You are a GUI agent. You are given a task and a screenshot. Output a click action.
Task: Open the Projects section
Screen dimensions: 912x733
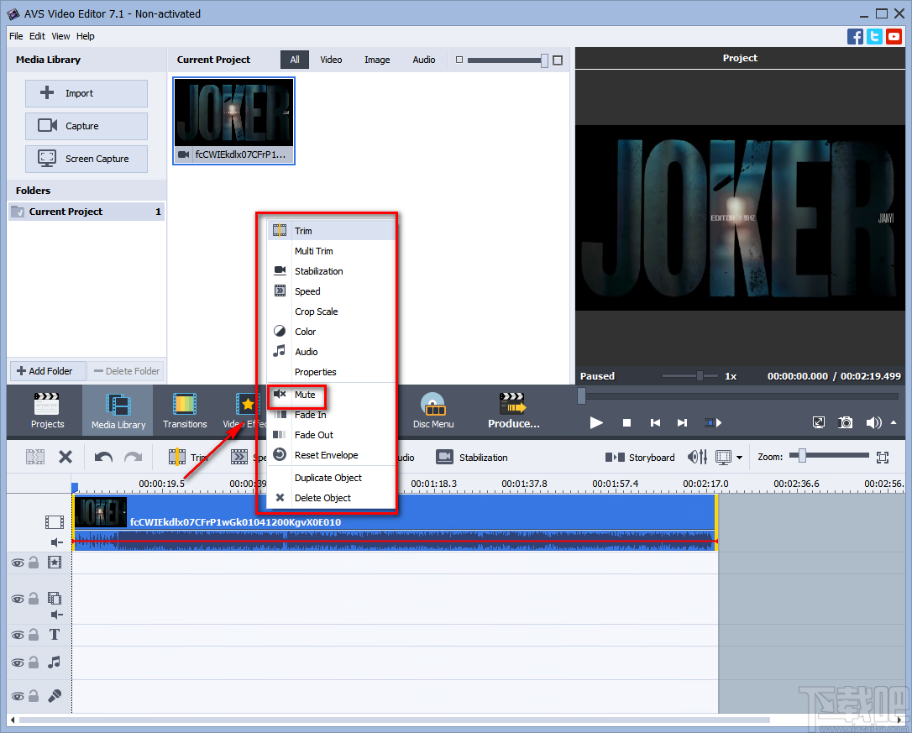(x=47, y=411)
